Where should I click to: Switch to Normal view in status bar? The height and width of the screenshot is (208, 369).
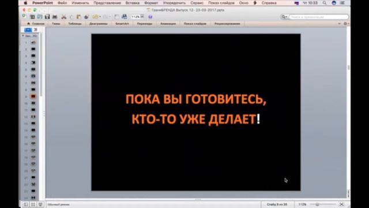(25, 204)
